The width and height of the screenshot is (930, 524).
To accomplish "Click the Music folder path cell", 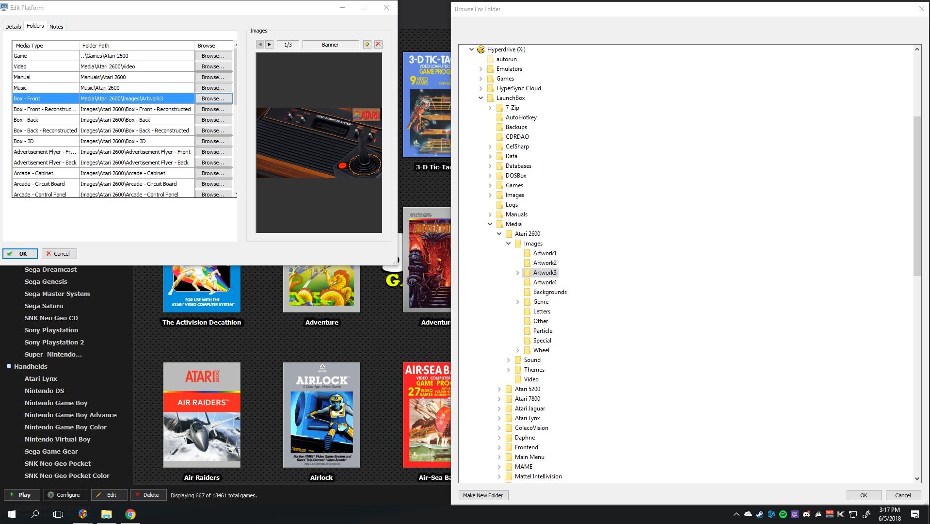I will [x=137, y=88].
